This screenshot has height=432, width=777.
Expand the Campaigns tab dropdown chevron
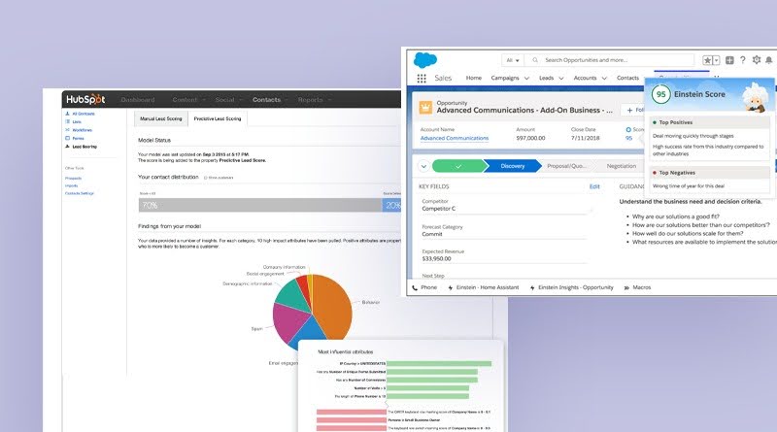[x=526, y=79]
